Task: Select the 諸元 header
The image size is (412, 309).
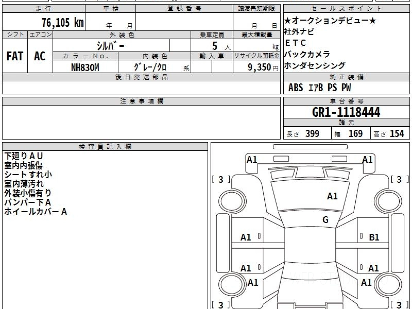Action: (x=347, y=123)
